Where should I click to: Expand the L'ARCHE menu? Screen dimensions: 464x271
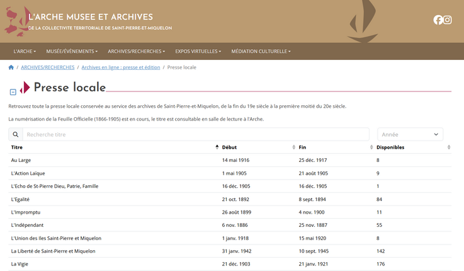click(25, 51)
